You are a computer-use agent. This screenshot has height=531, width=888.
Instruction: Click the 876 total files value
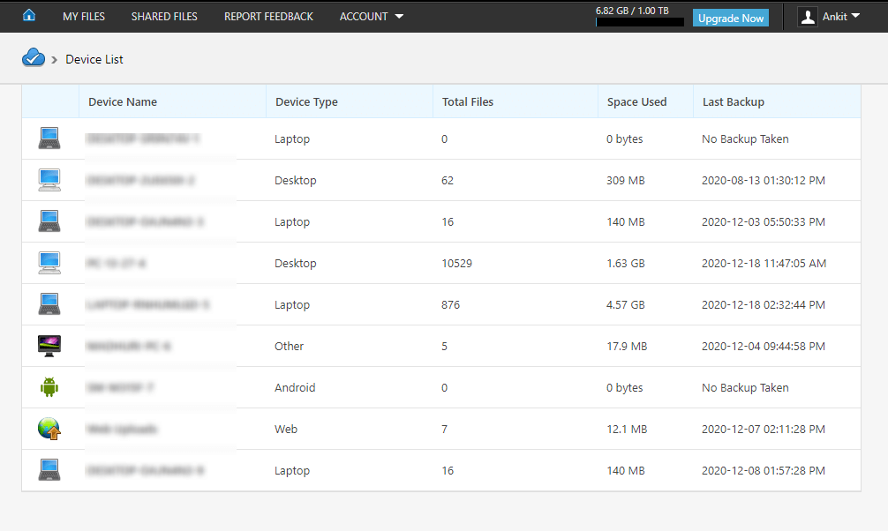tap(451, 304)
